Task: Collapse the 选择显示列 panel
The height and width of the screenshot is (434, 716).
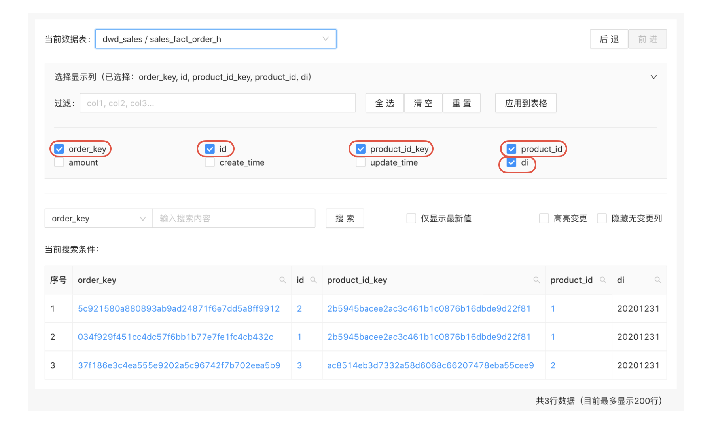Action: [x=654, y=77]
